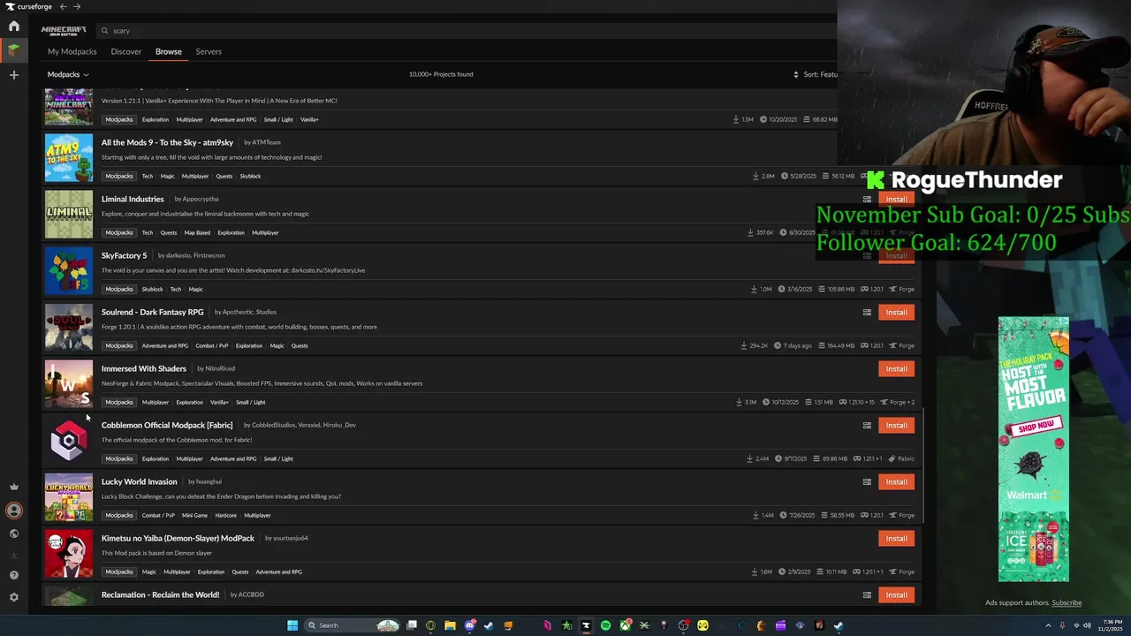Navigate forward with the right arrow
Screen dimensions: 1131x636
click(77, 6)
